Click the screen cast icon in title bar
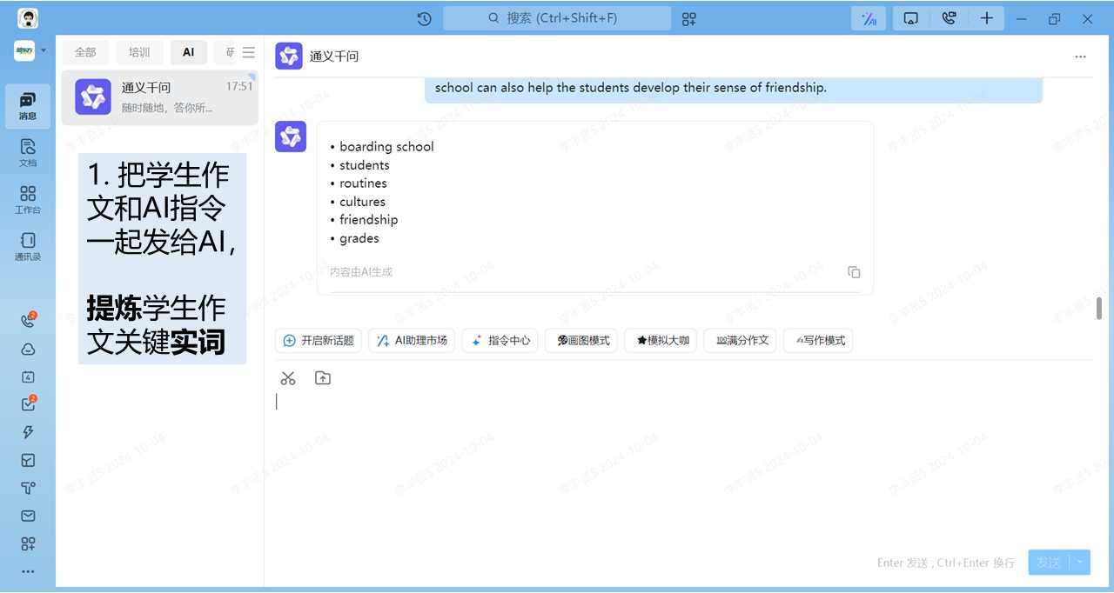This screenshot has height=593, width=1114. coord(910,18)
